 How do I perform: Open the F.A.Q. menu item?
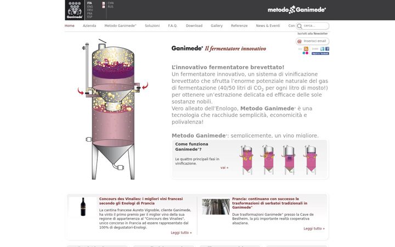(x=173, y=26)
